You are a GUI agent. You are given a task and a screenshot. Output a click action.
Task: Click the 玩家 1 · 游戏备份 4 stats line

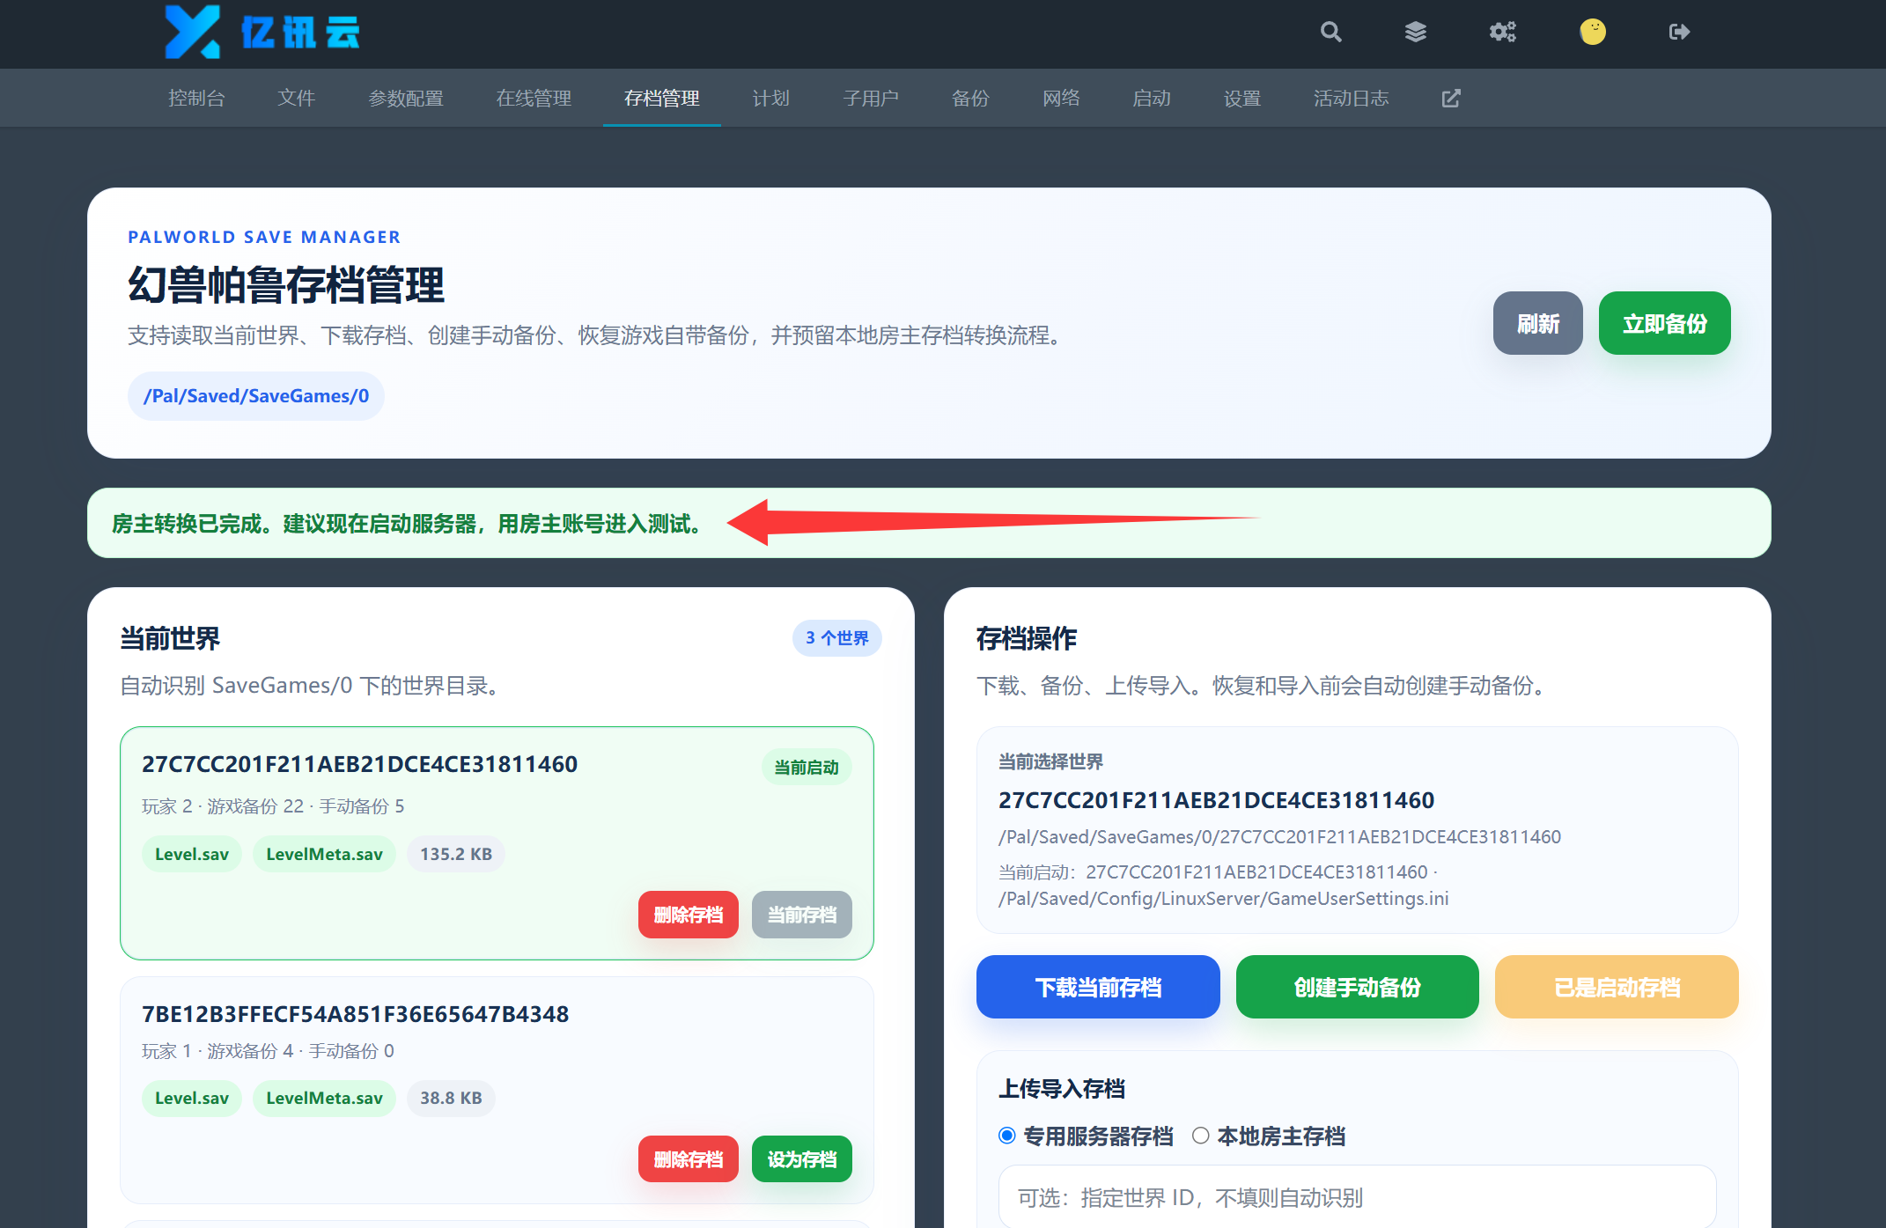[x=268, y=1051]
